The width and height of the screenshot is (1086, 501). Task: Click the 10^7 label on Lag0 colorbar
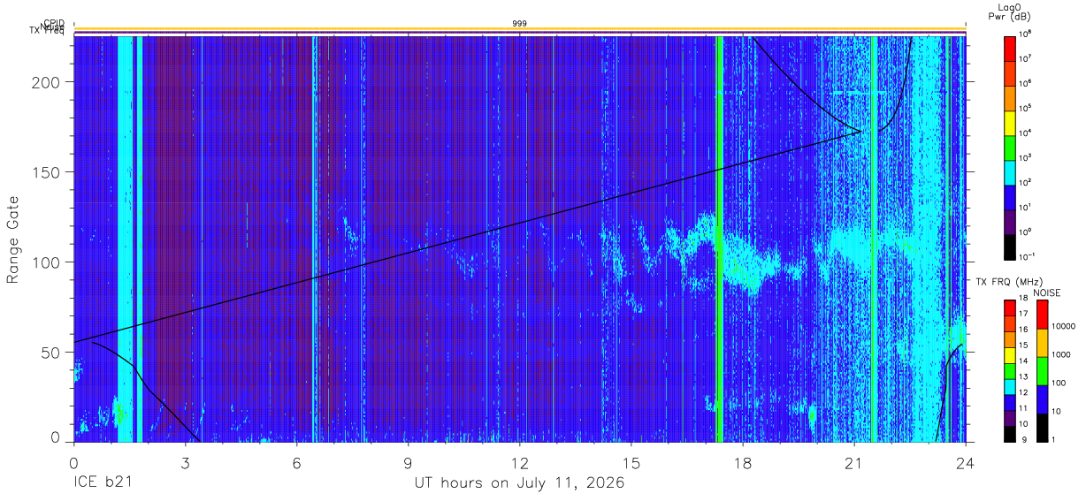point(1026,58)
